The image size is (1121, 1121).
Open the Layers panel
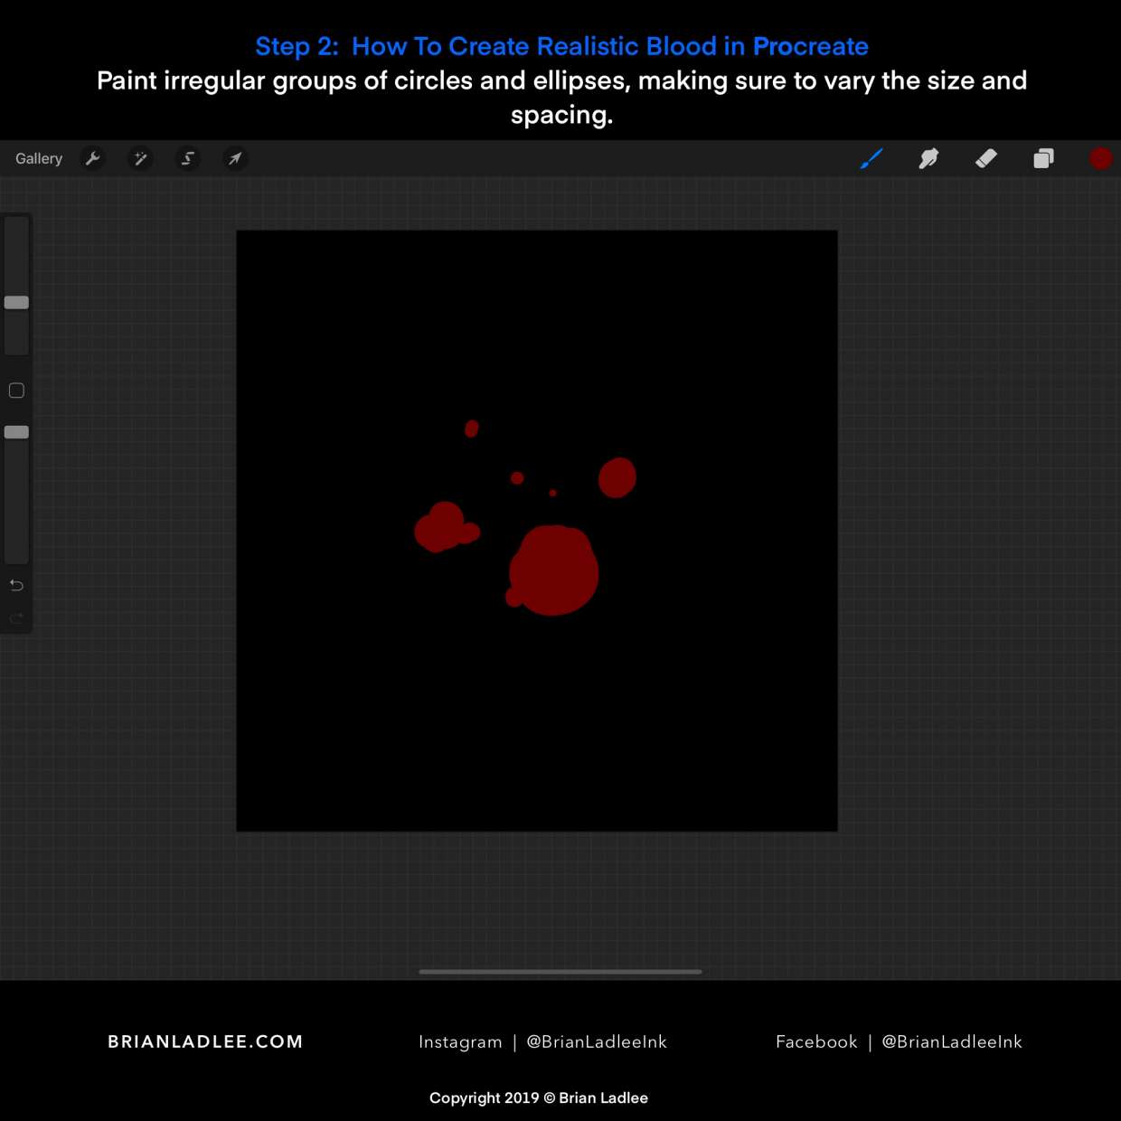click(x=1043, y=159)
